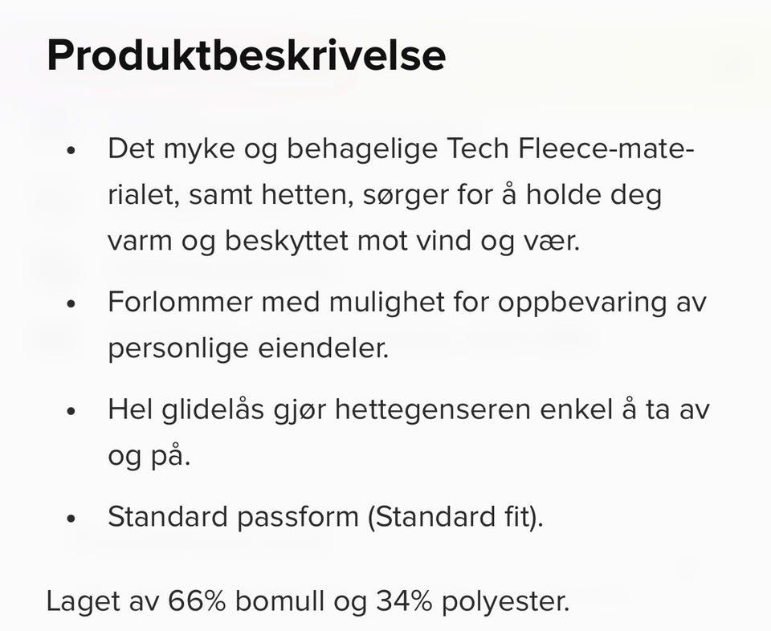Click the bullet point before 'Hel glidelås'
Screen dimensions: 771x631
tap(71, 411)
